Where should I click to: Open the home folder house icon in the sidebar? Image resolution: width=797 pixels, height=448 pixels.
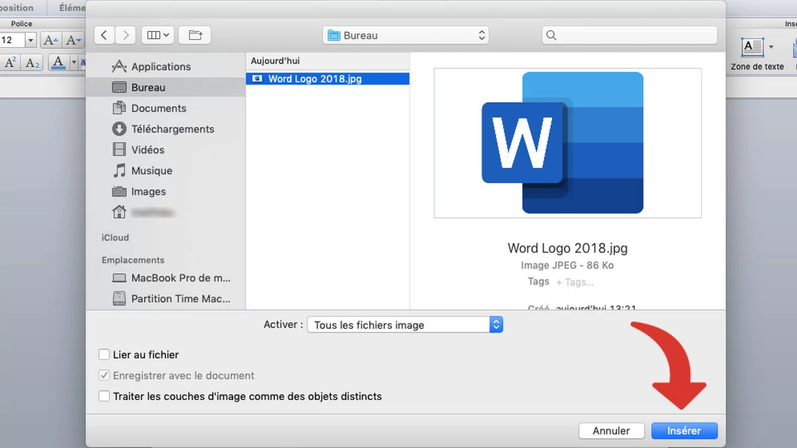(x=120, y=212)
